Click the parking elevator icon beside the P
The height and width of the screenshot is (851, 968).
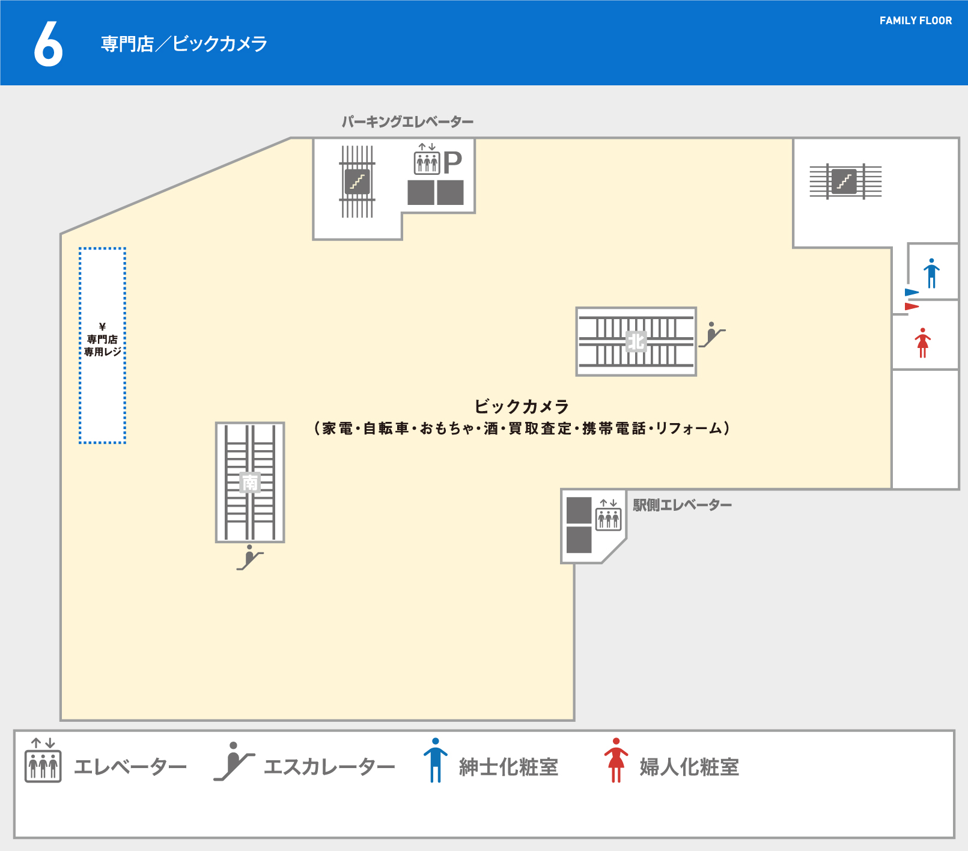click(x=427, y=159)
